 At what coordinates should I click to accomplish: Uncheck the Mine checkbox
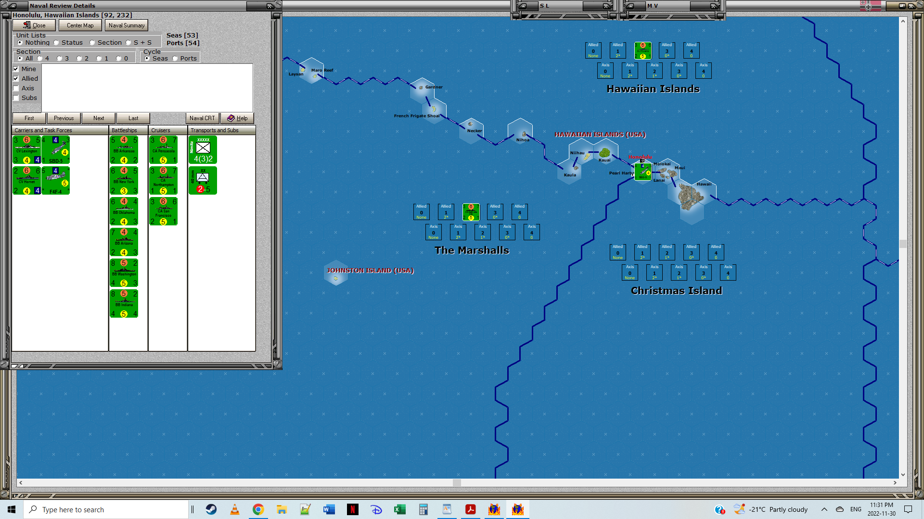(x=16, y=69)
